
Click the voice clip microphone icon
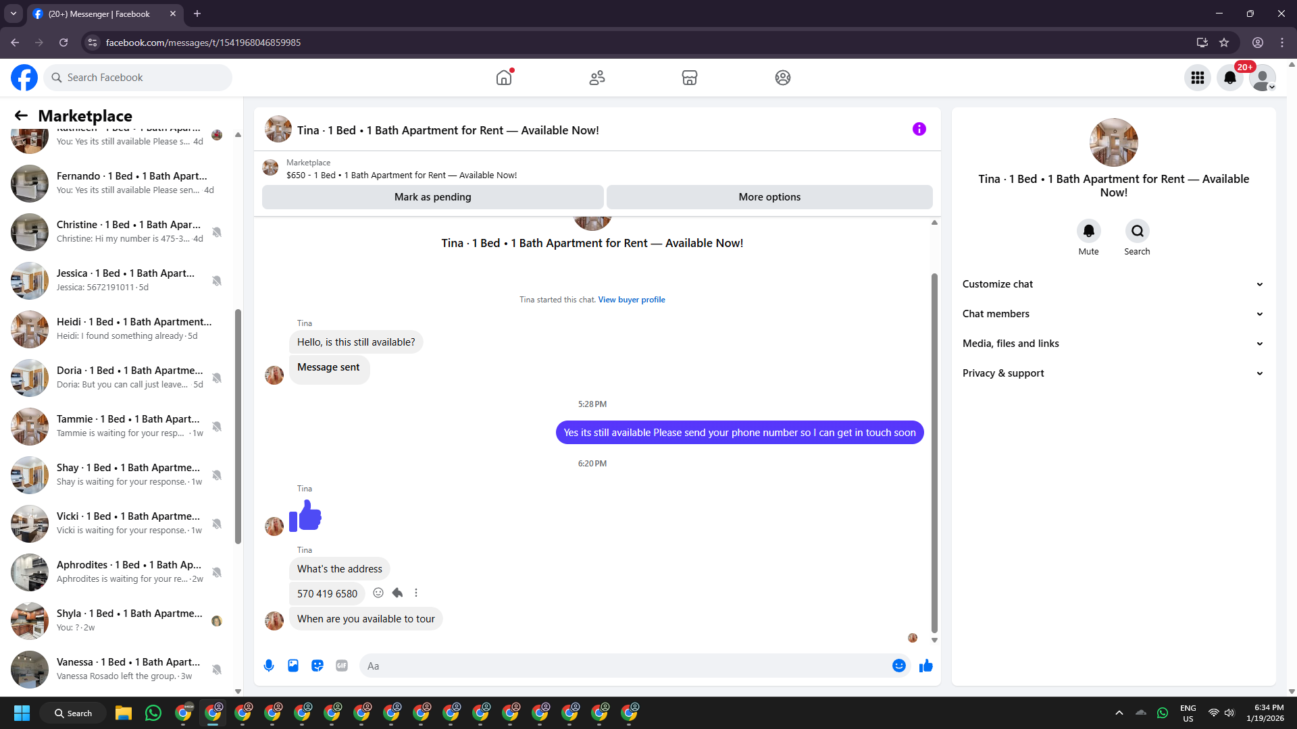[x=269, y=666]
